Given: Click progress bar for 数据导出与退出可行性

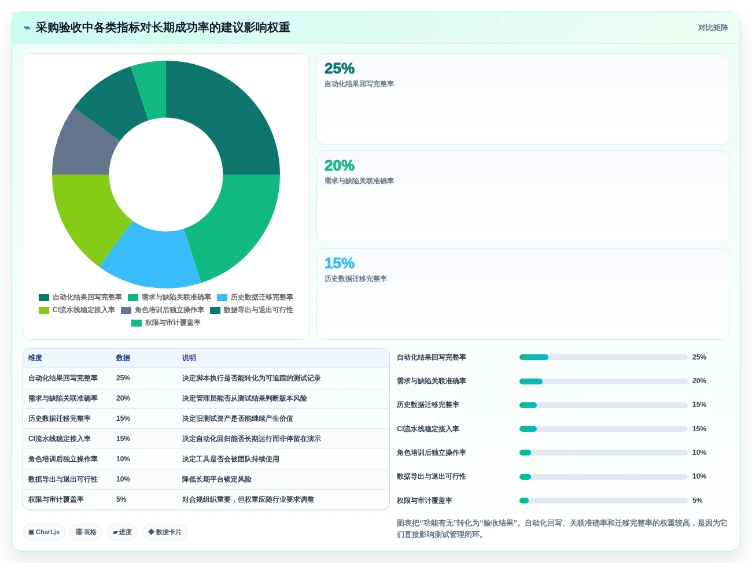Looking at the screenshot, I should point(603,477).
